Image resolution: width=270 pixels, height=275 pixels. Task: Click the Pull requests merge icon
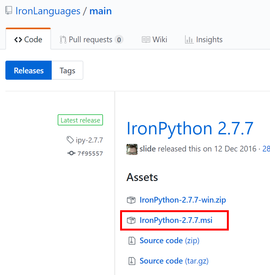coord(63,40)
